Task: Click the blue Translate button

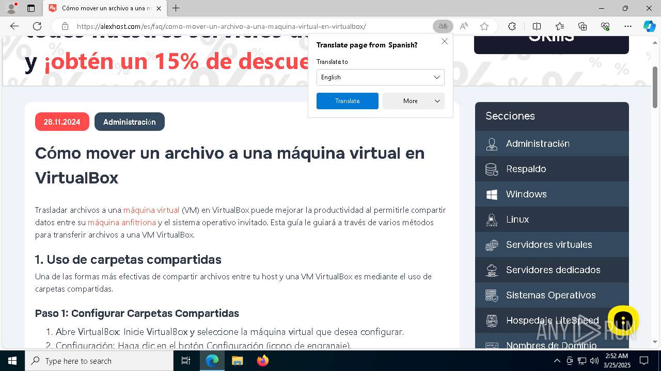Action: click(347, 101)
